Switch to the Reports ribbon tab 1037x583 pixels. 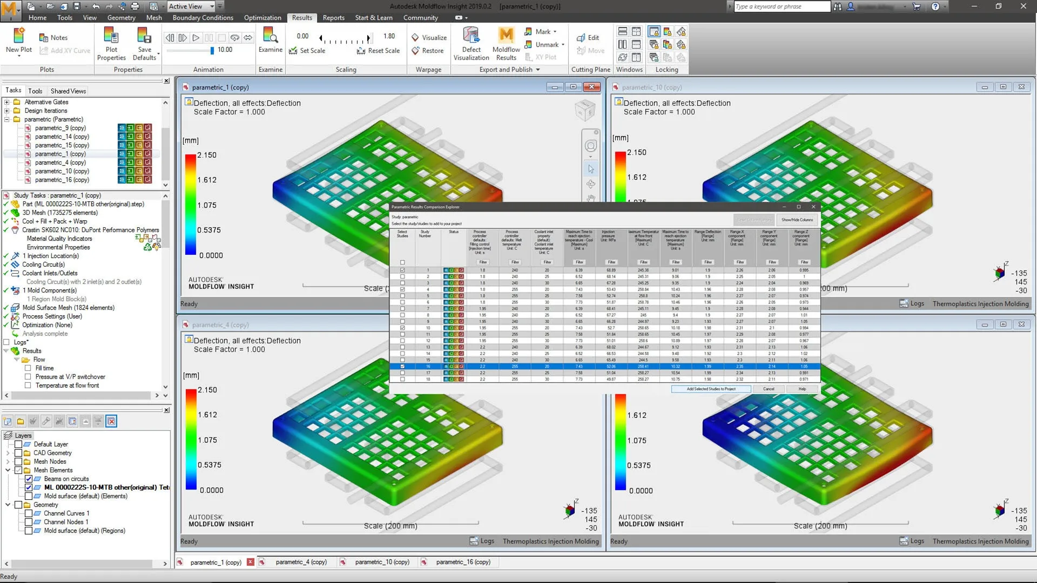click(x=333, y=17)
